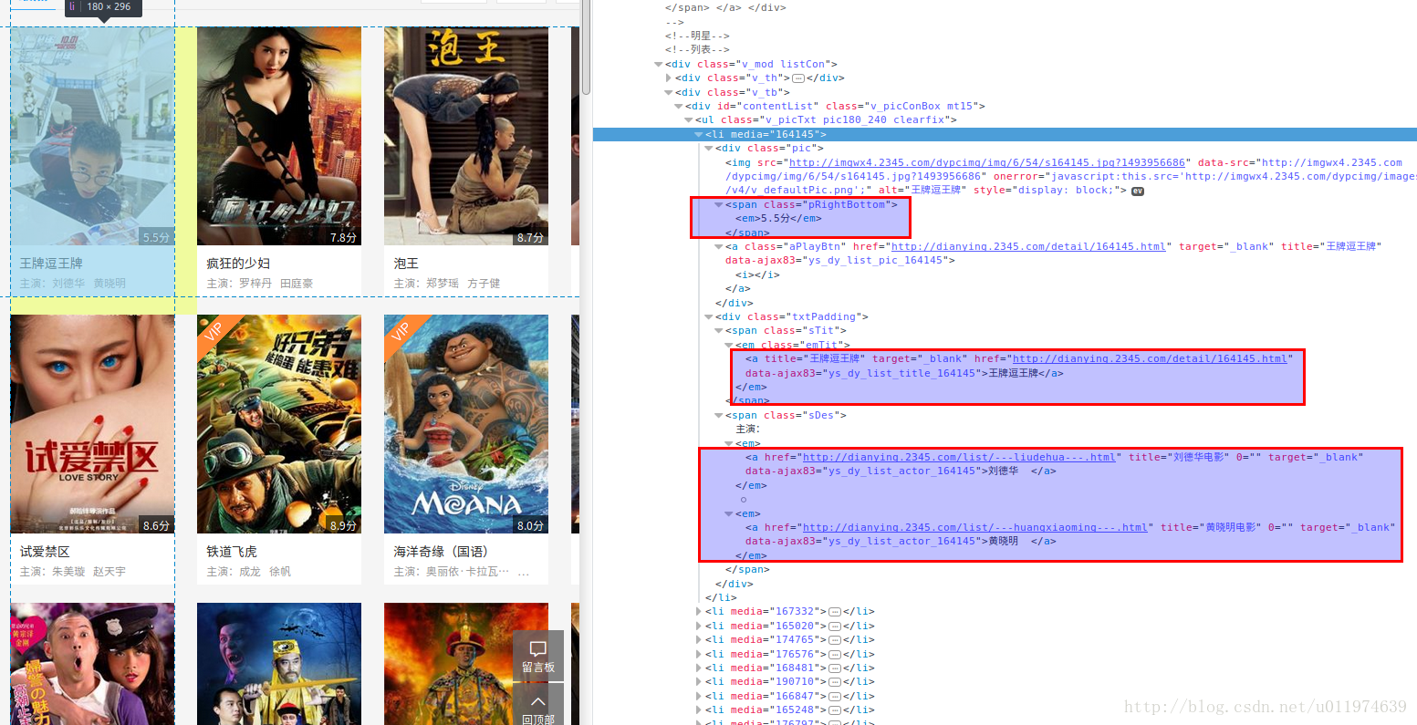Click the ev event listener badge on img
1417x725 pixels.
pos(1138,191)
